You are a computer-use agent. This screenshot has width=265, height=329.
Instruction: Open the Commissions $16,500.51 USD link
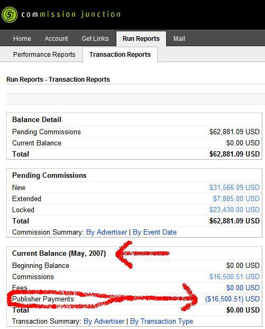[x=234, y=276]
